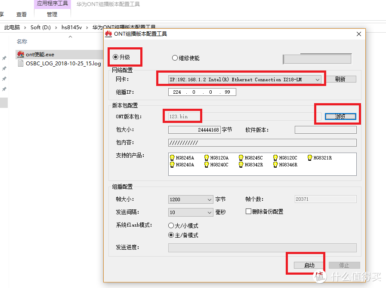This screenshot has height=288, width=386.
Task: Open the 查看 ribbon tab in Explorer
Action: (x=22, y=15)
